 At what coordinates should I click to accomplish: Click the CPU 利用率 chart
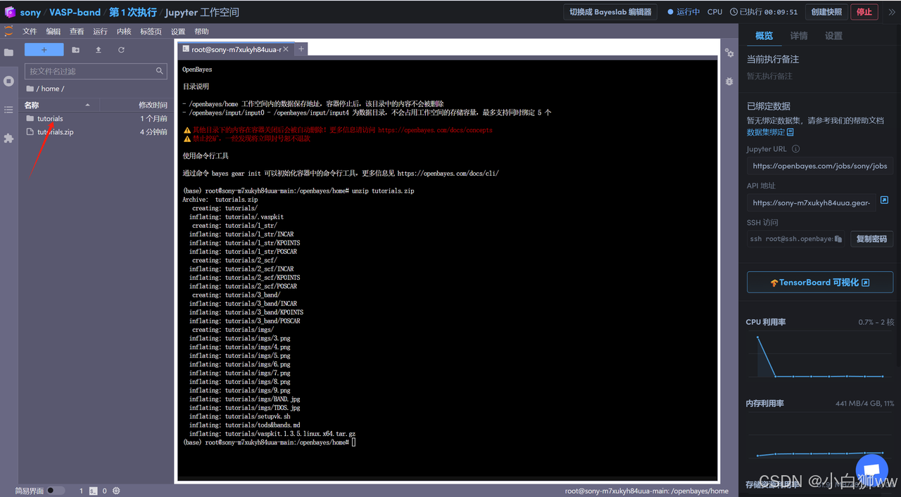pos(820,356)
